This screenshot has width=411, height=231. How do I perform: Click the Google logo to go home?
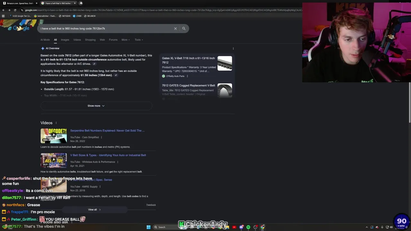pyautogui.click(x=21, y=28)
